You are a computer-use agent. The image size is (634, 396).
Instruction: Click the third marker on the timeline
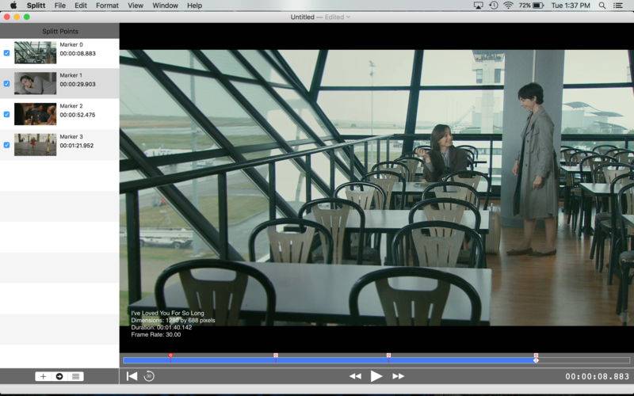pyautogui.click(x=388, y=356)
